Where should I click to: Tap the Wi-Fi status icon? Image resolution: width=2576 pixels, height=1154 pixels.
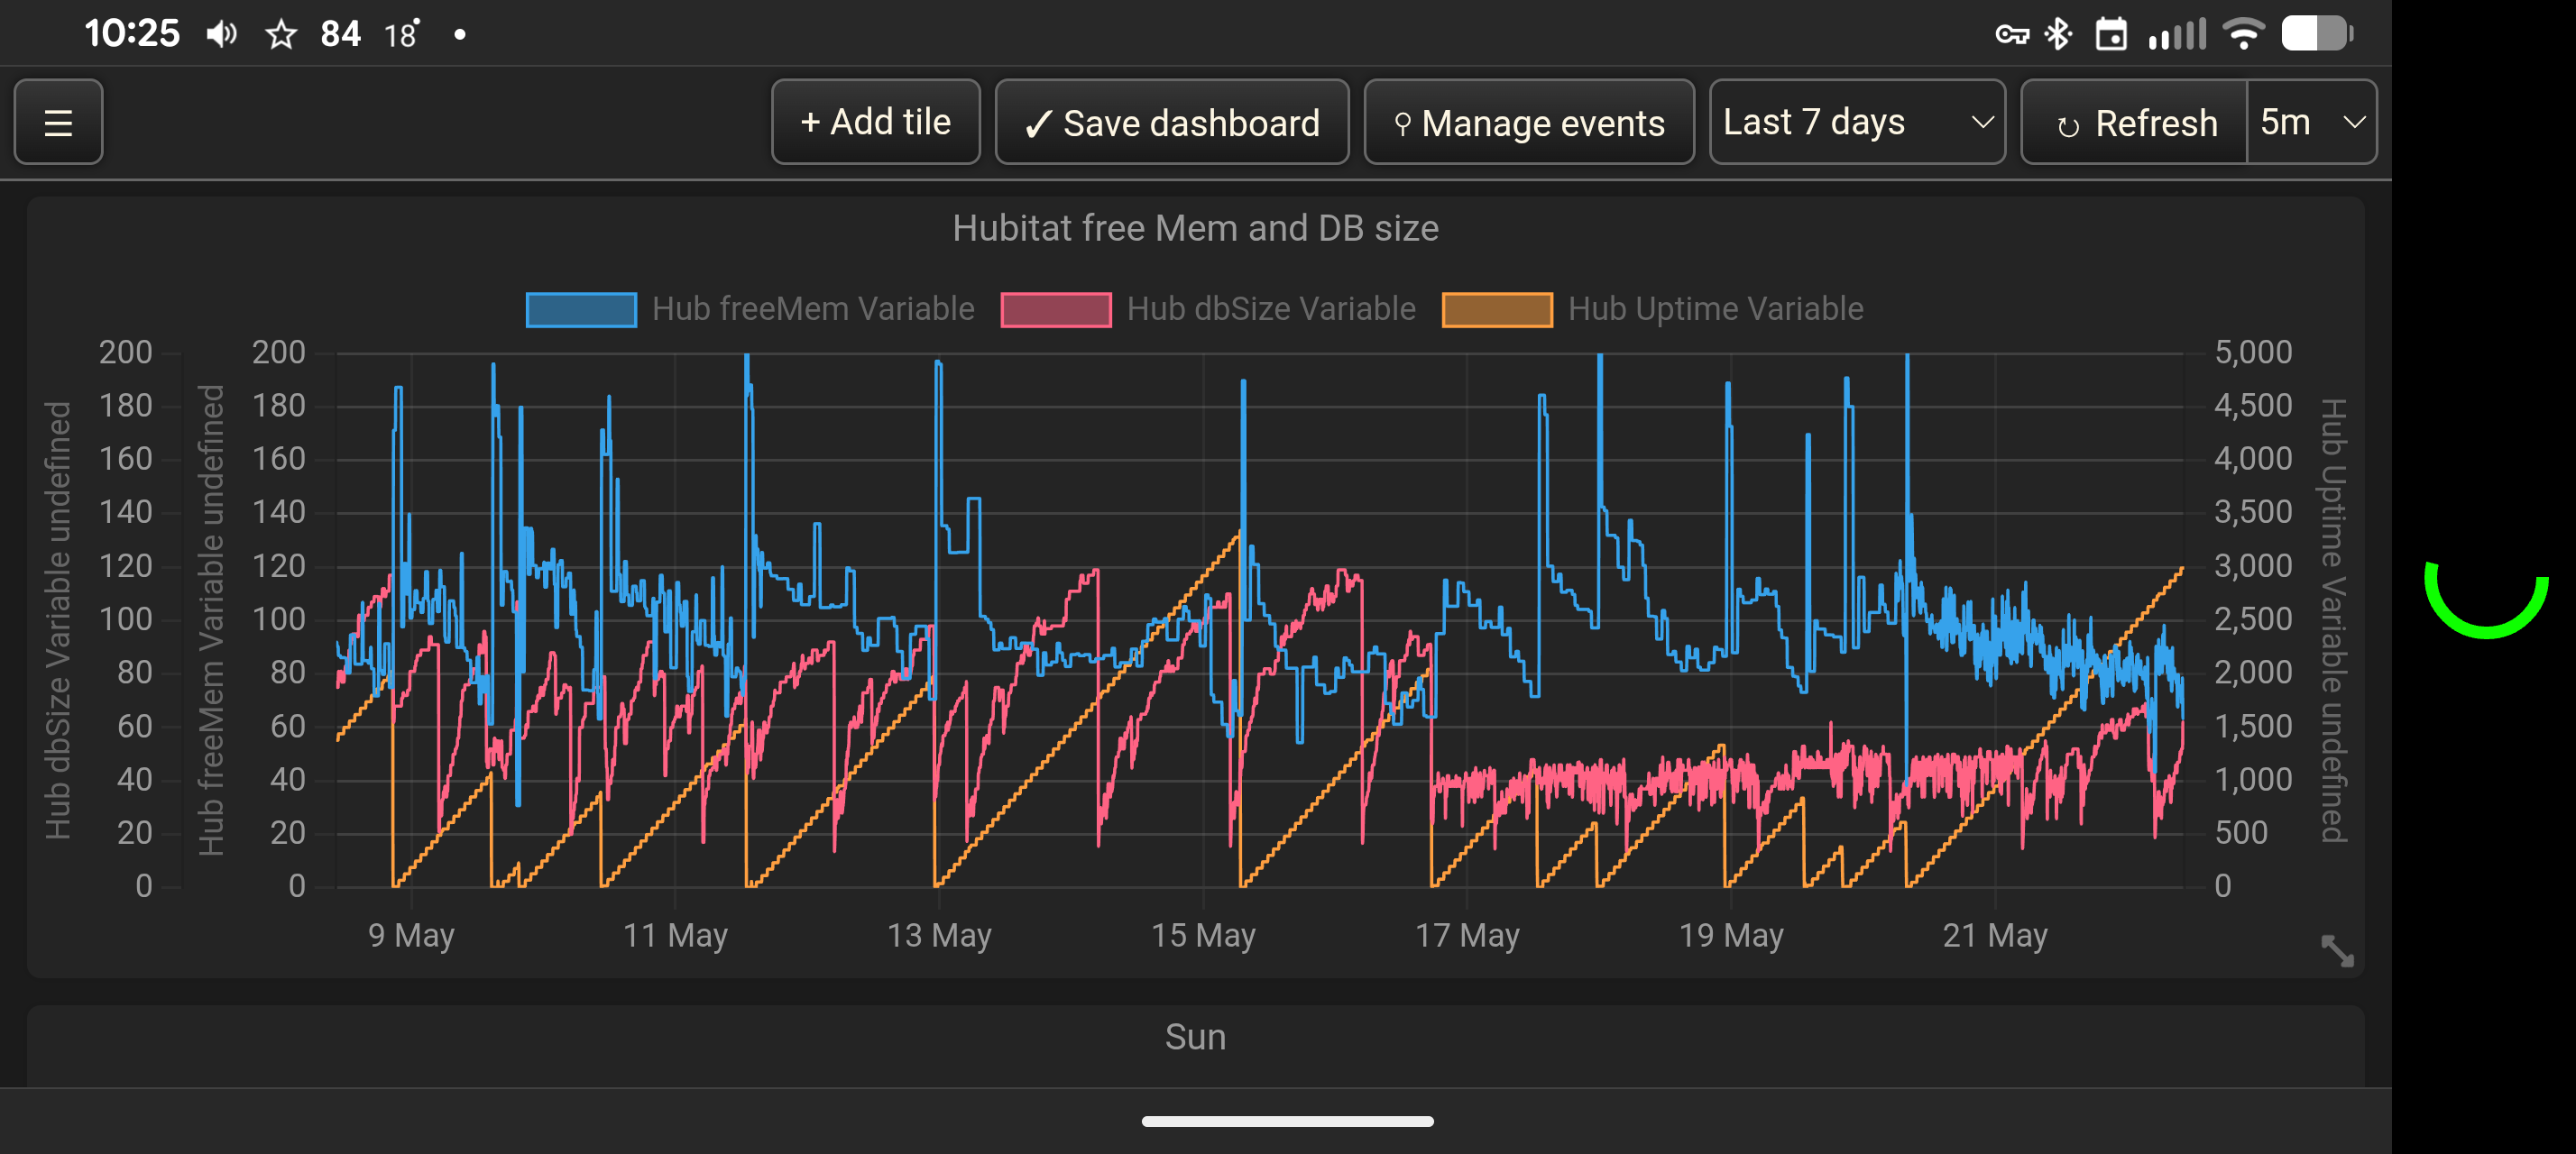(x=2243, y=34)
